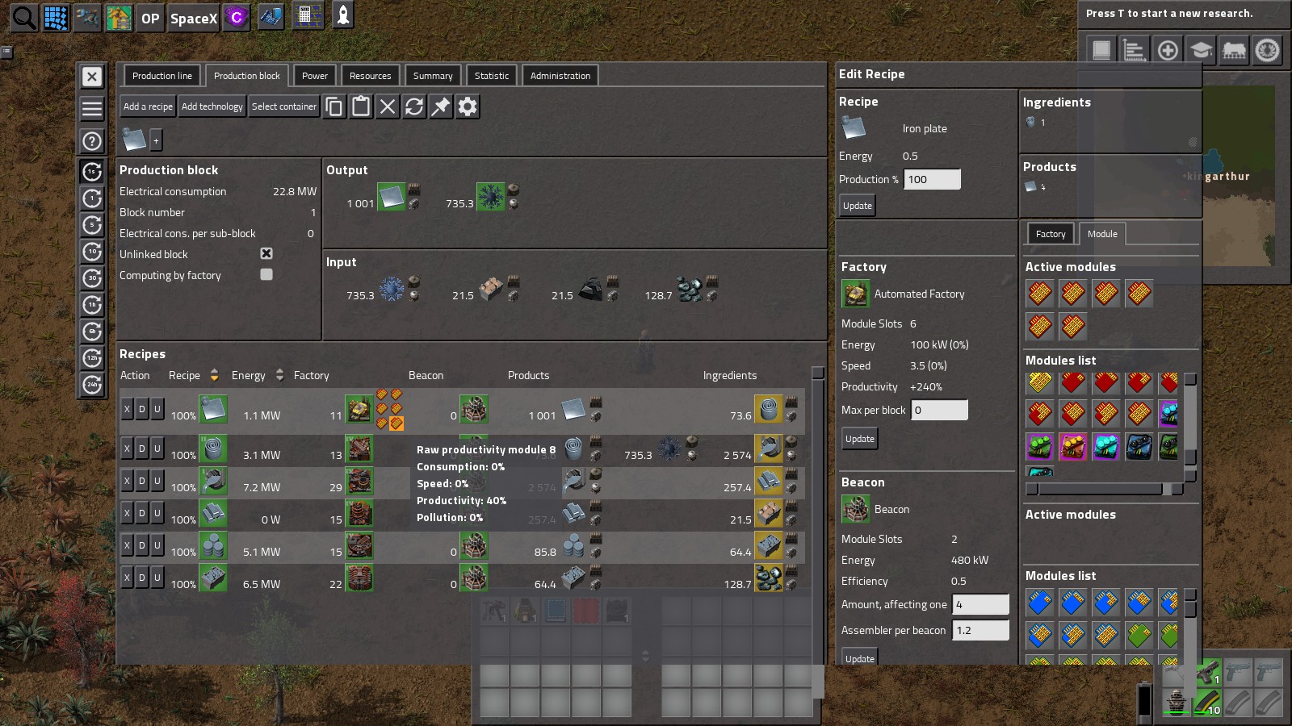
Task: Click the refresh arrows icon
Action: 414,106
